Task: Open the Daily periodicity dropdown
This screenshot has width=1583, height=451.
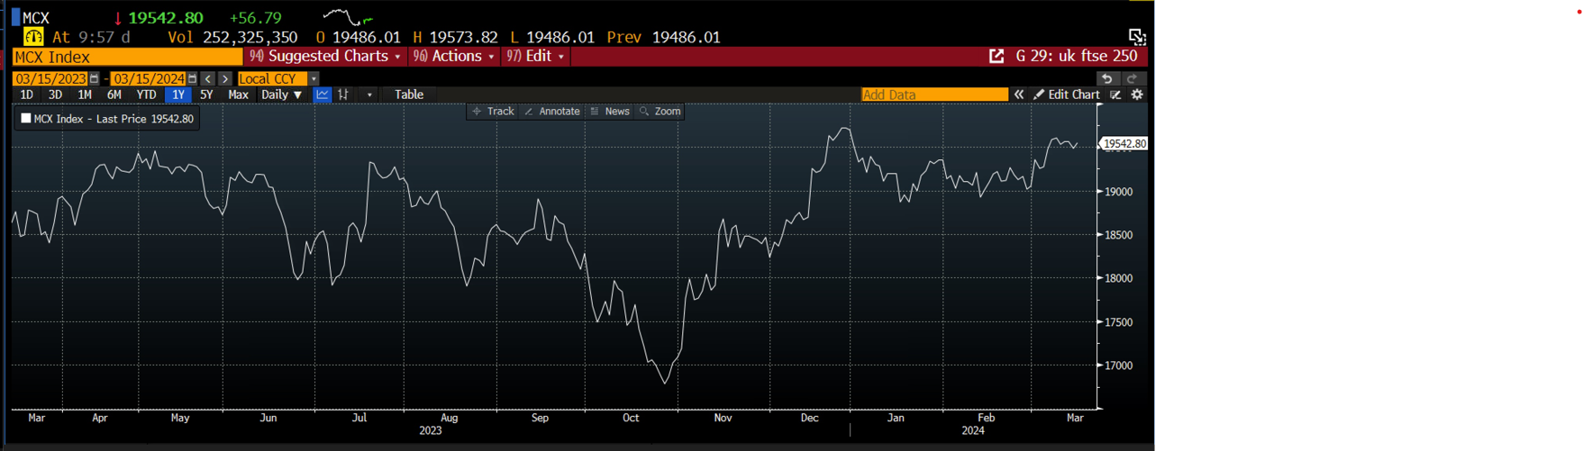Action: tap(282, 95)
